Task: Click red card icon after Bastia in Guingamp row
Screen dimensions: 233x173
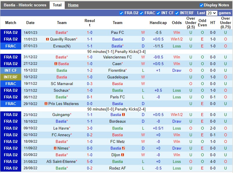Action: (123, 115)
